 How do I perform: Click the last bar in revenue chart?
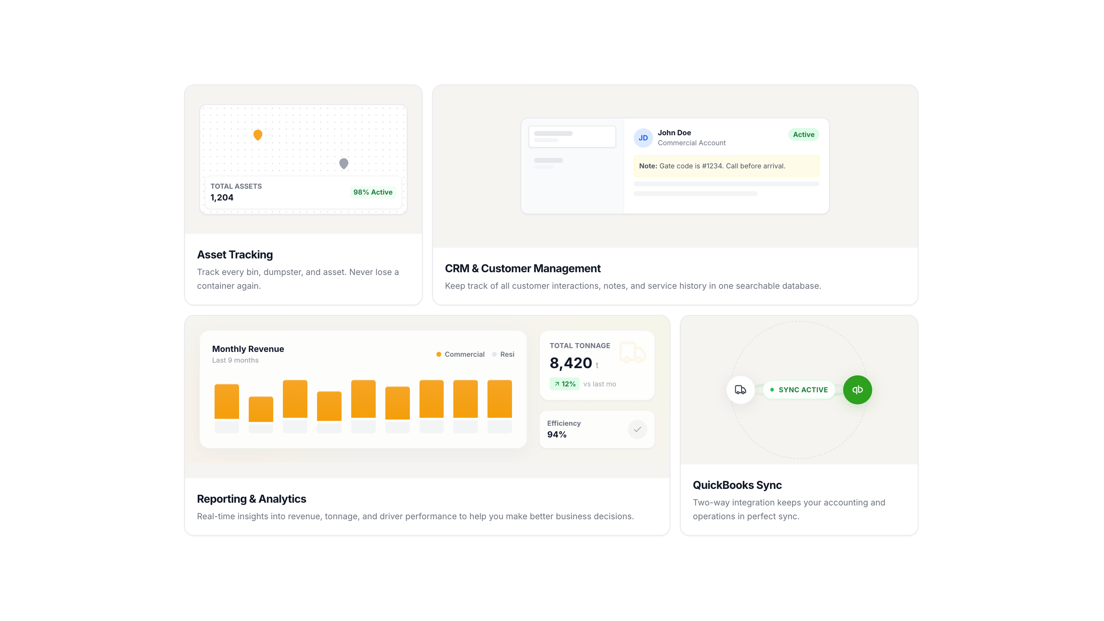pyautogui.click(x=499, y=399)
